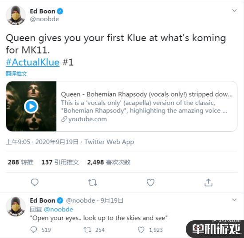244x238 pixels.
Task: Click the verified badge next to Ed Boon
Action: (x=60, y=12)
